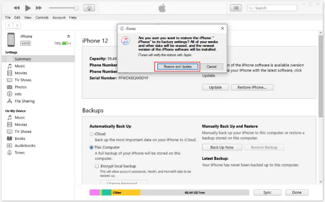Open Tones under On My Device

(x=19, y=153)
